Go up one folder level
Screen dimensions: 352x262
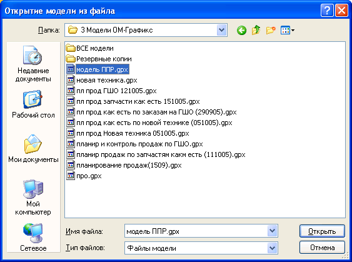point(256,30)
